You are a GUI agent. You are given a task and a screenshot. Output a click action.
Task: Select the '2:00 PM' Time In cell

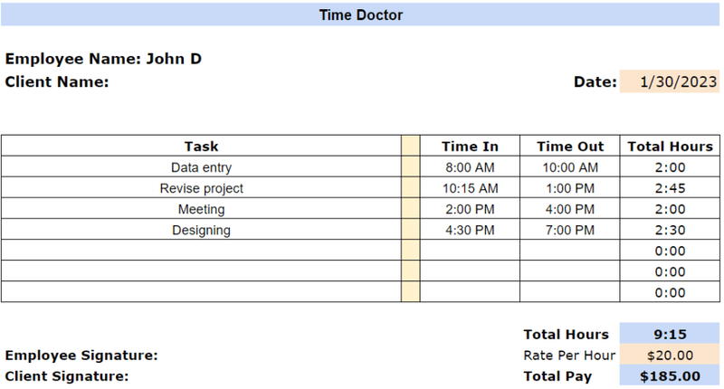point(470,209)
